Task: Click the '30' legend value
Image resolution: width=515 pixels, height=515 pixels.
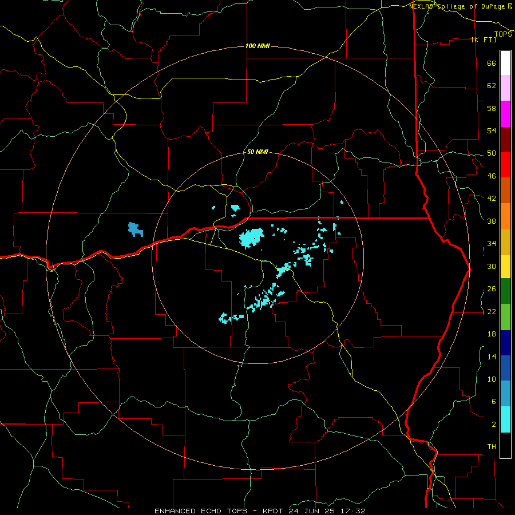Action: pos(492,266)
